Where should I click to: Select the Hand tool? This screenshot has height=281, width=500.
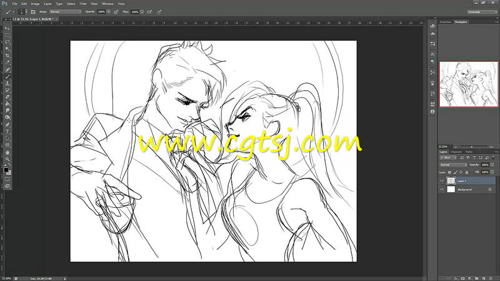(x=7, y=152)
